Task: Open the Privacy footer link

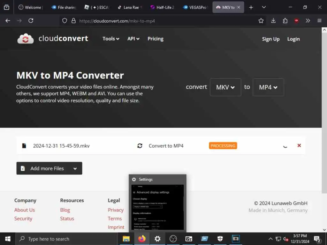Action: 116,210
